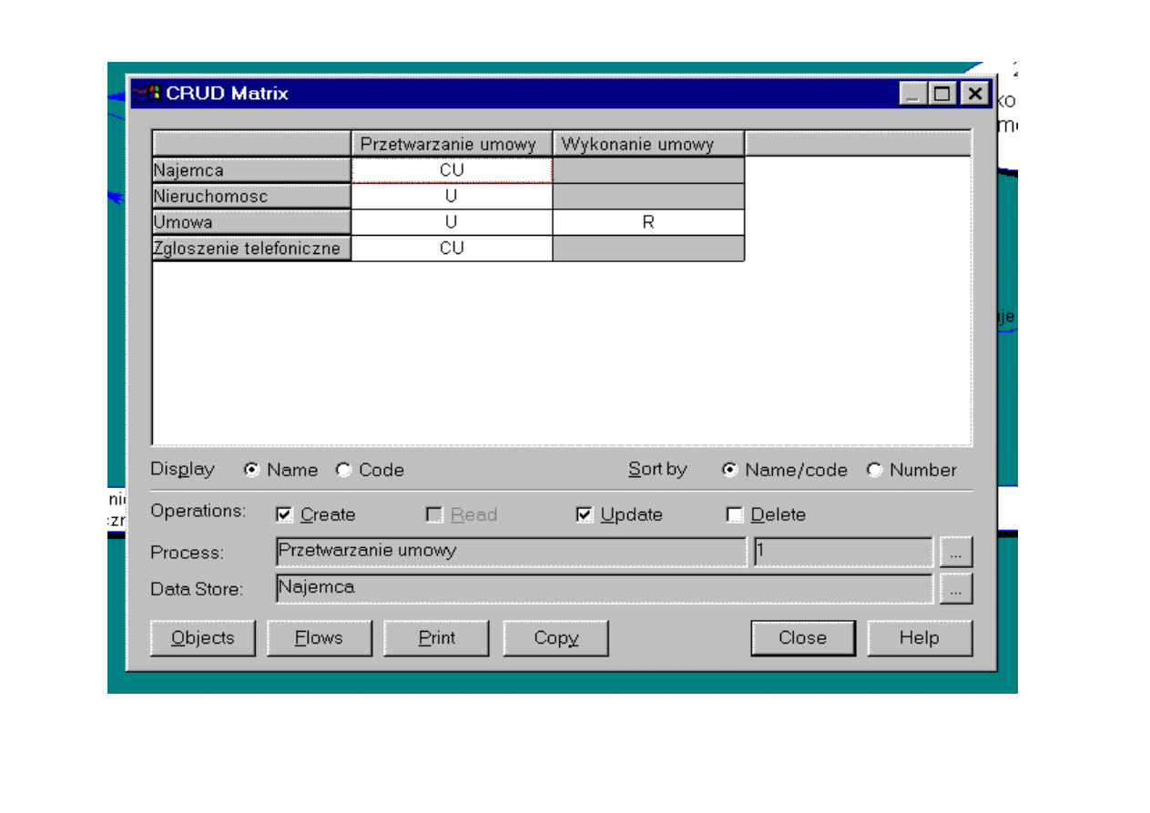Check the Create operation checkbox

pyautogui.click(x=284, y=515)
